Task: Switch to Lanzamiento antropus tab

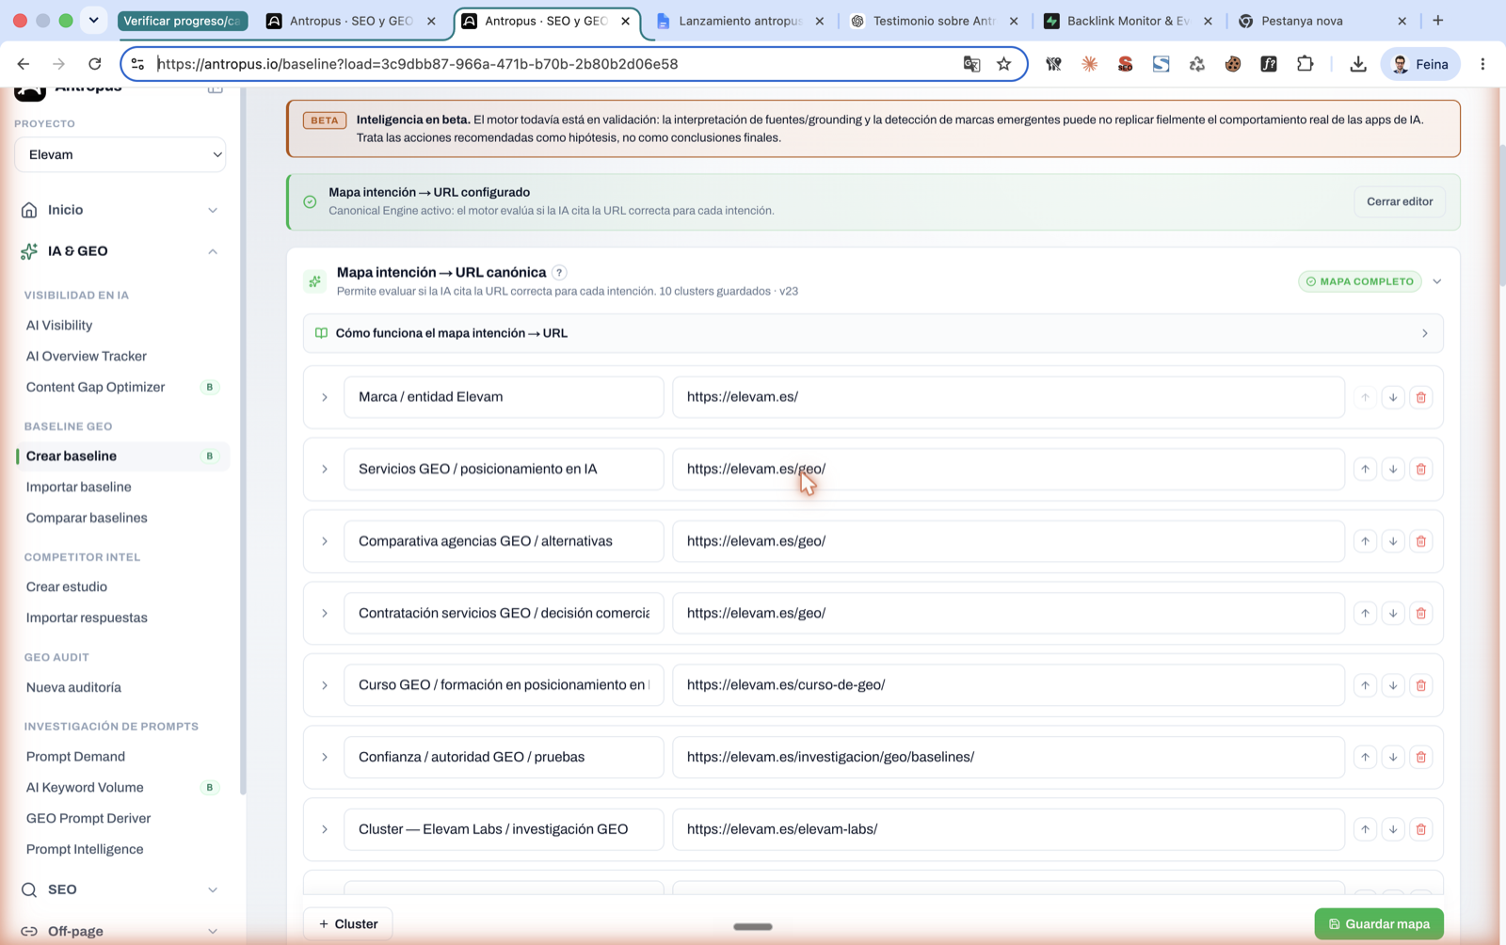Action: click(739, 21)
